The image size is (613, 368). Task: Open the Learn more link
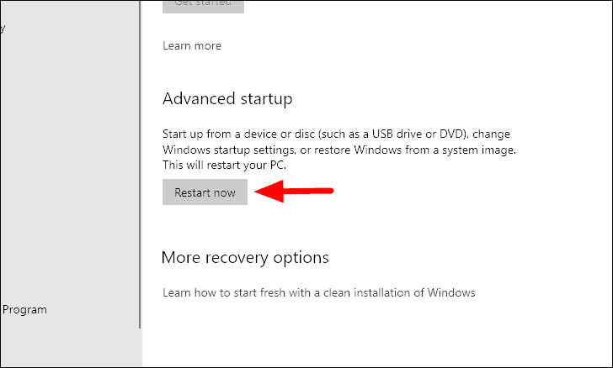tap(192, 45)
